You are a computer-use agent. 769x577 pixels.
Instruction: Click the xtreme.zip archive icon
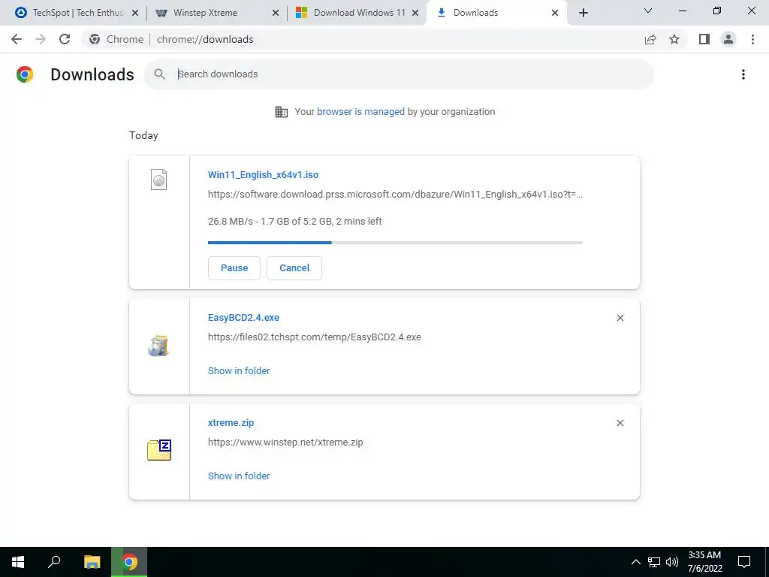tap(159, 450)
